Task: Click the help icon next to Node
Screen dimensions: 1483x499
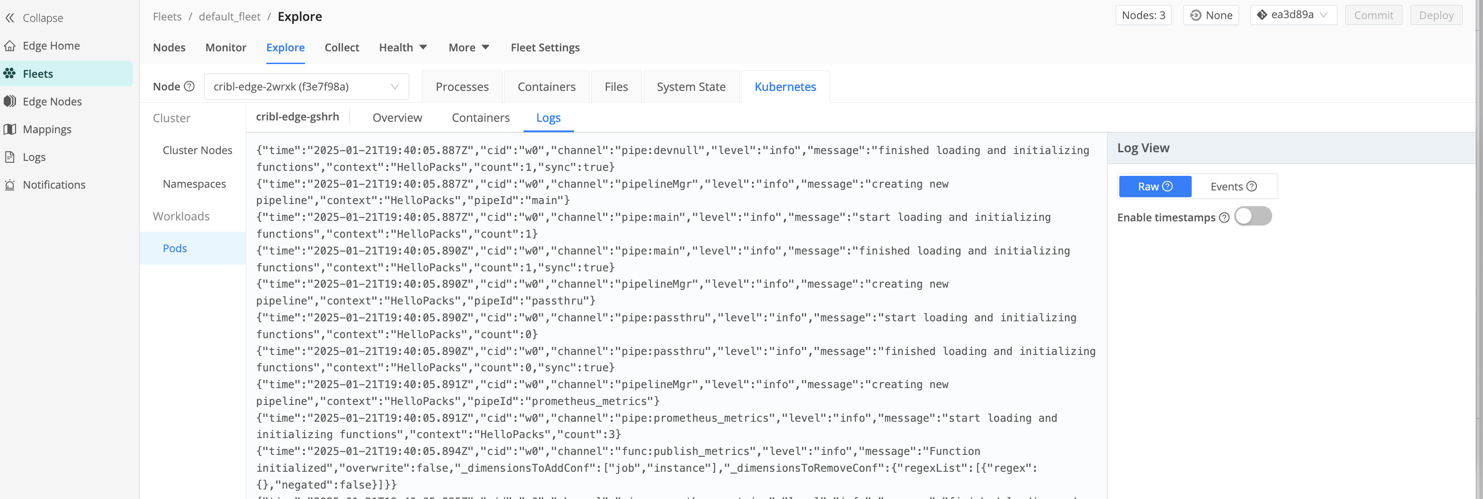Action: pyautogui.click(x=189, y=87)
